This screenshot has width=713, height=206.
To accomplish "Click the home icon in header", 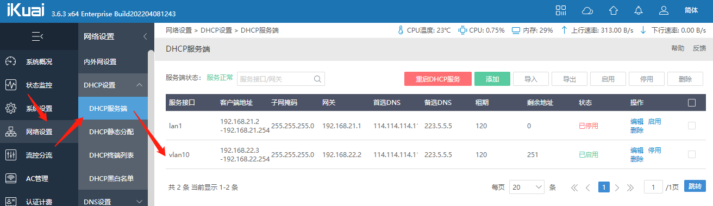I will click(x=614, y=10).
